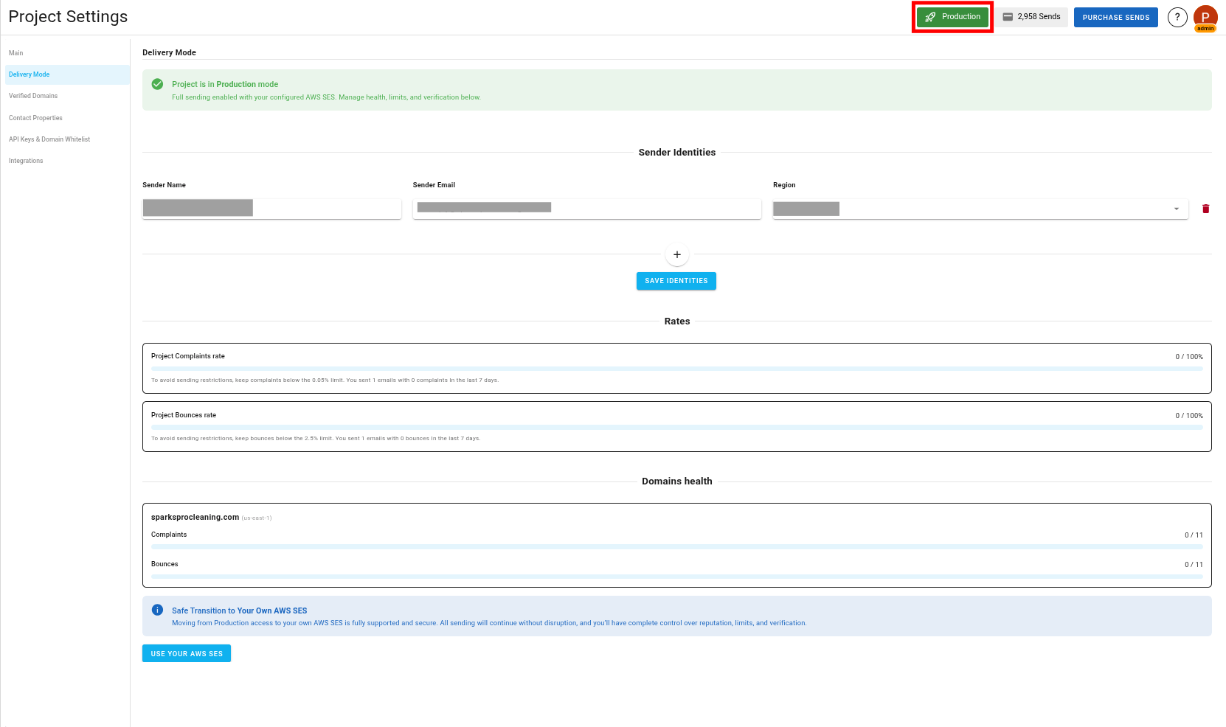Click the admin profile avatar

[x=1205, y=16]
